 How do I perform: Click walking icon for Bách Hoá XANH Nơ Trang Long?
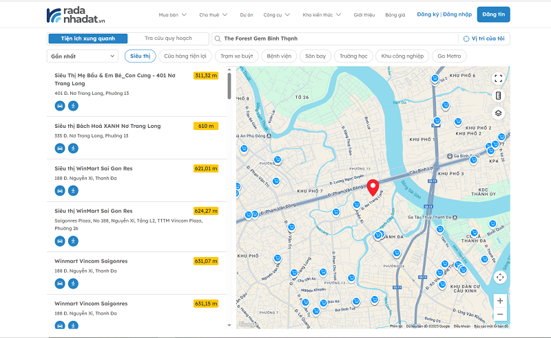coord(73,148)
